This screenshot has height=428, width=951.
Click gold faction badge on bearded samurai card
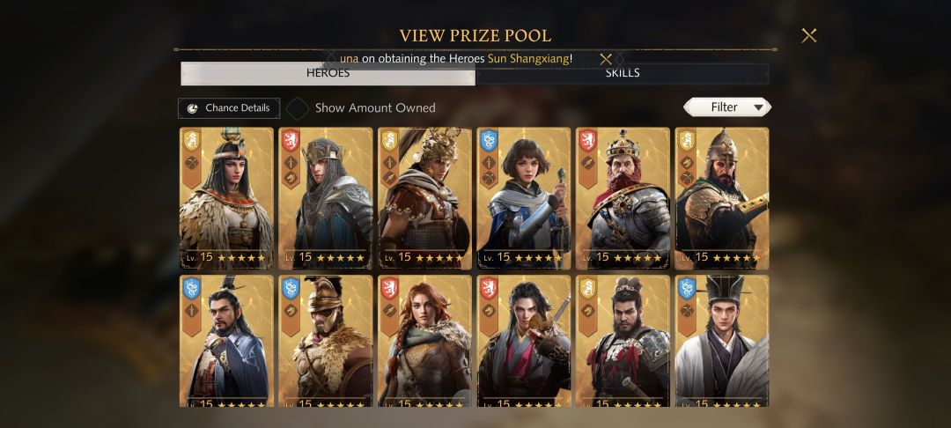(x=587, y=289)
